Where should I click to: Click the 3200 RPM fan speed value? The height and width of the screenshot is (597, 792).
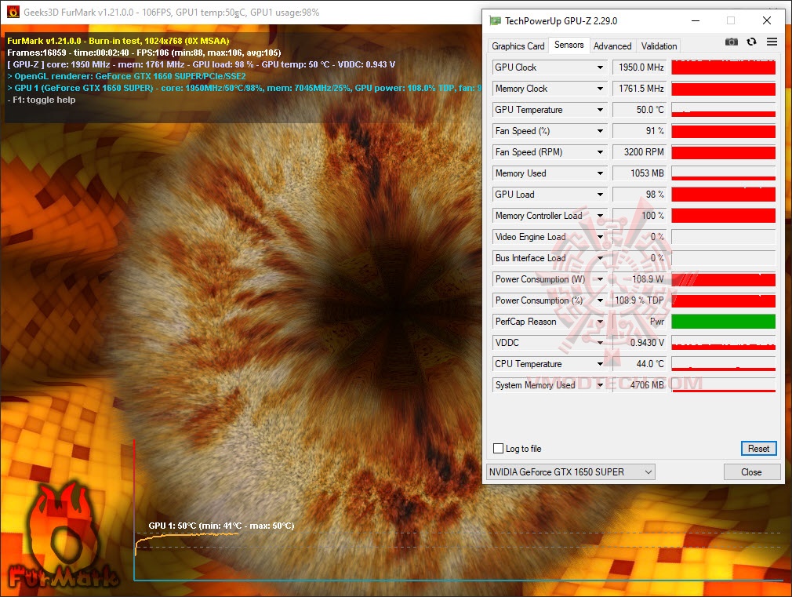[x=640, y=152]
